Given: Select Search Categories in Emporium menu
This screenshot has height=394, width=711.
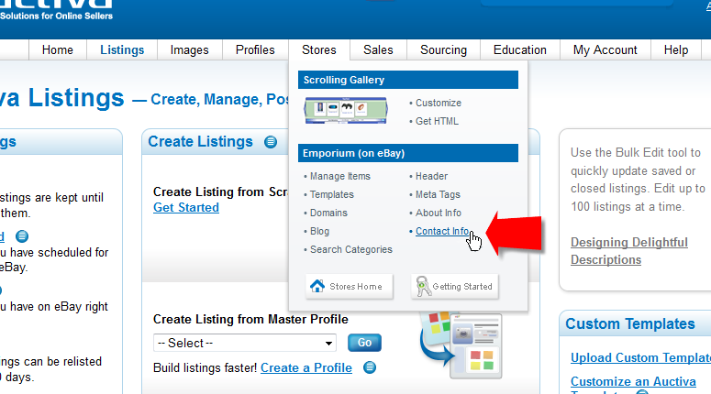Looking at the screenshot, I should tap(351, 249).
